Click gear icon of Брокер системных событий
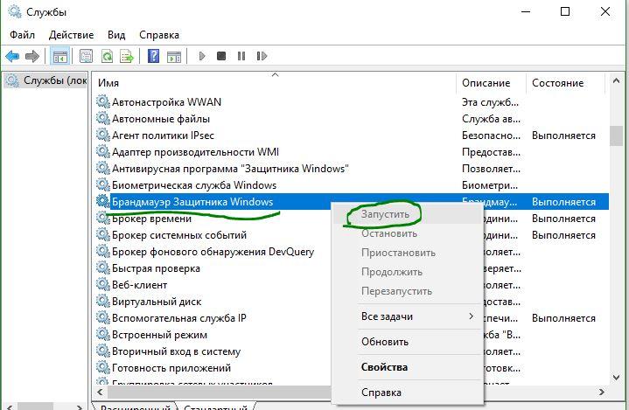Screen dimensions: 629x410 (103, 235)
